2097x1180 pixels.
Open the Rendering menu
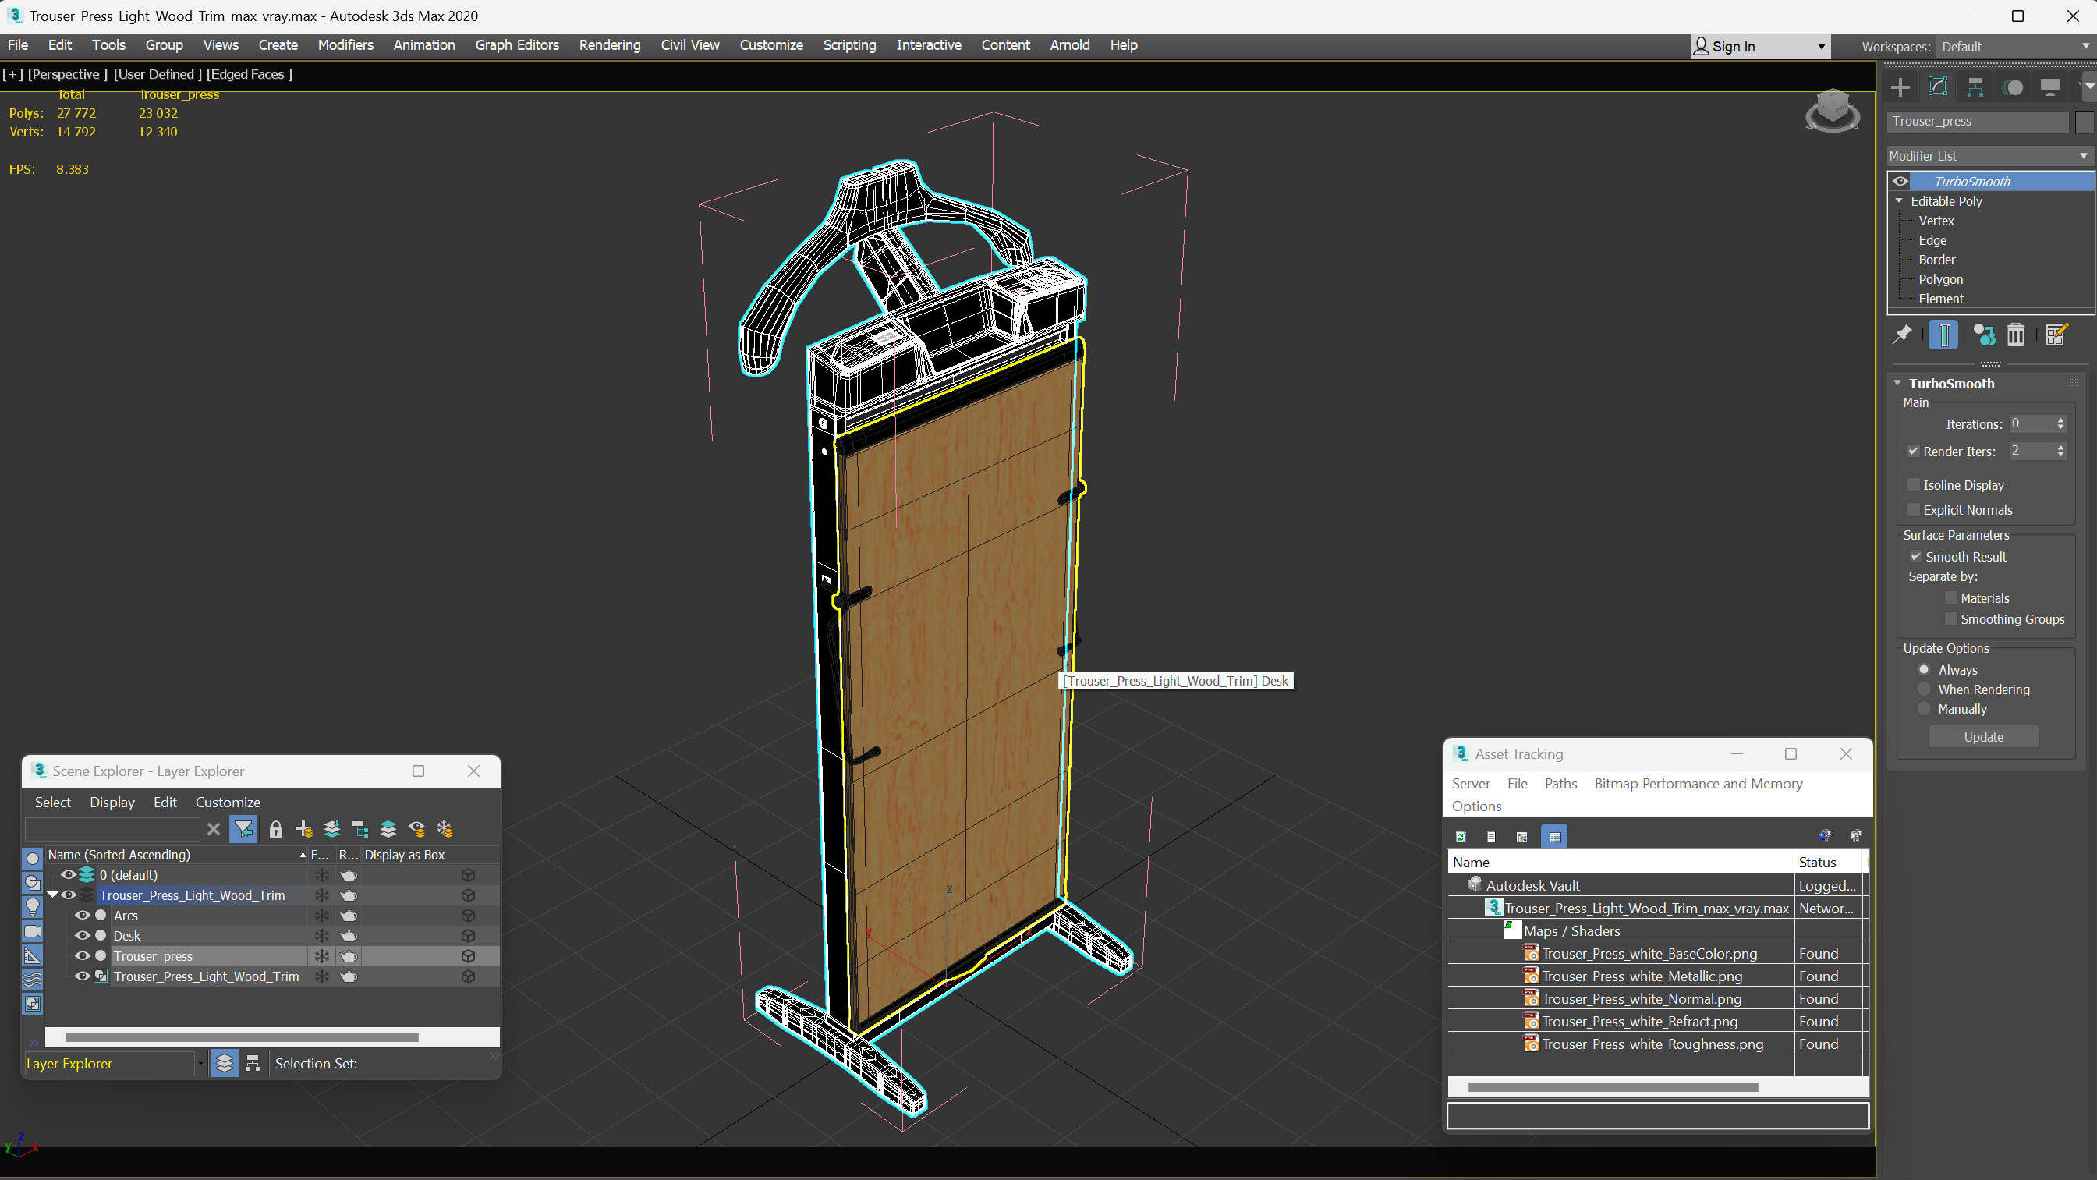[609, 44]
